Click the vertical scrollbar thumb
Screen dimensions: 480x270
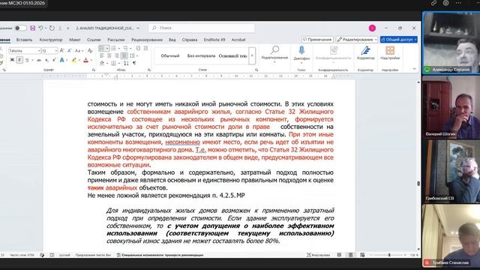point(418,183)
